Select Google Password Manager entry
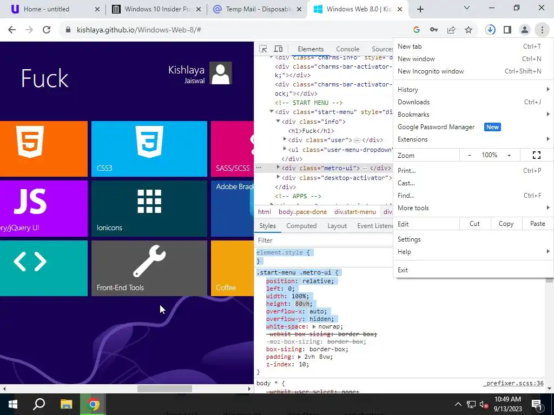 point(473,127)
